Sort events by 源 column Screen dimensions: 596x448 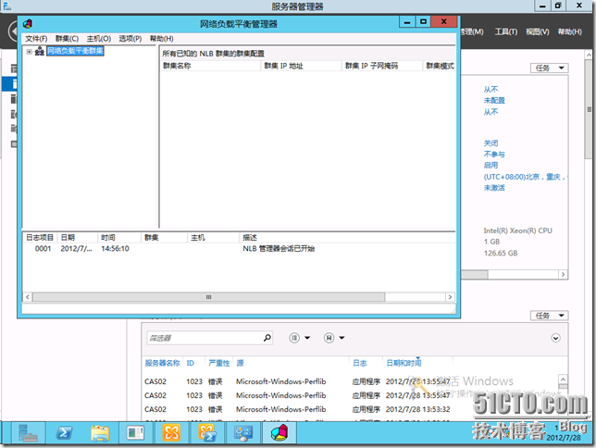[241, 363]
